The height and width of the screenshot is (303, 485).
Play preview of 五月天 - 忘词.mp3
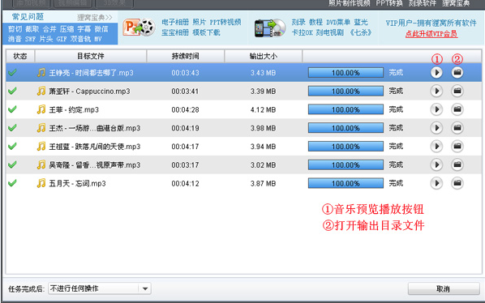[x=436, y=183]
